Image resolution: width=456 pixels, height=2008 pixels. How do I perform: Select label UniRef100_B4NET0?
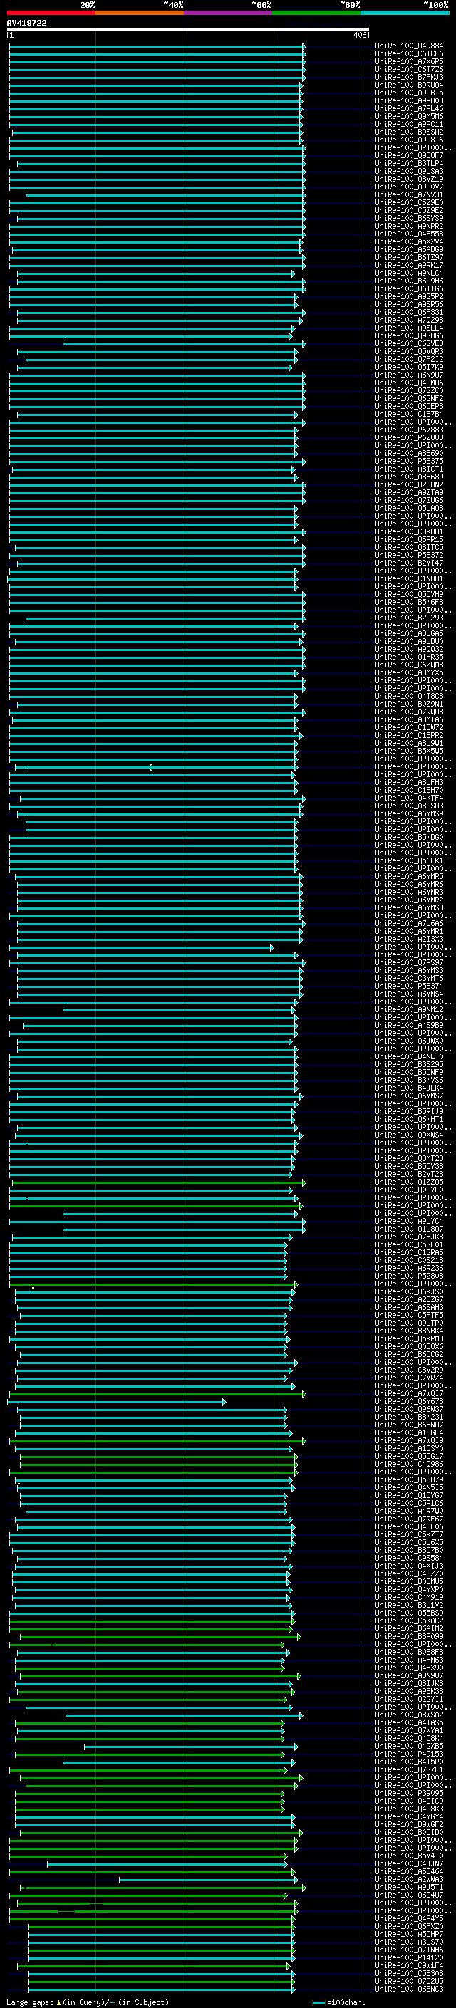click(409, 1057)
